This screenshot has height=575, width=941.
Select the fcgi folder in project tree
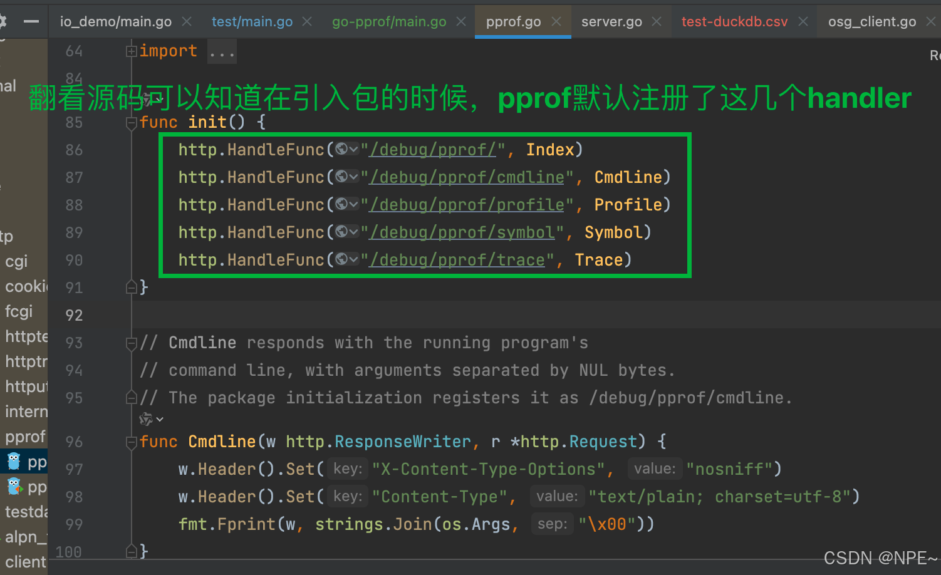tap(19, 311)
